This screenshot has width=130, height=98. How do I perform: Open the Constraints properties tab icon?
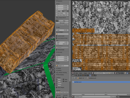point(85,75)
